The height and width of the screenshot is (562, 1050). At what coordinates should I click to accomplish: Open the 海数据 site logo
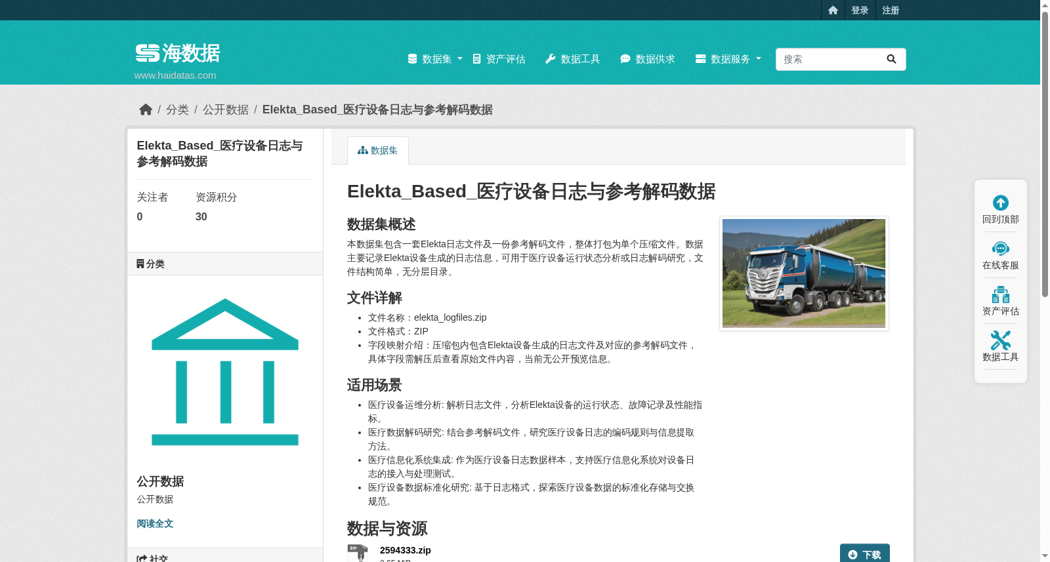[177, 53]
